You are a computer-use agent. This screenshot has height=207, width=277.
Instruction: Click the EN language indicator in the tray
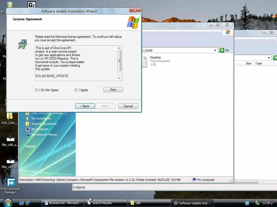247,203
